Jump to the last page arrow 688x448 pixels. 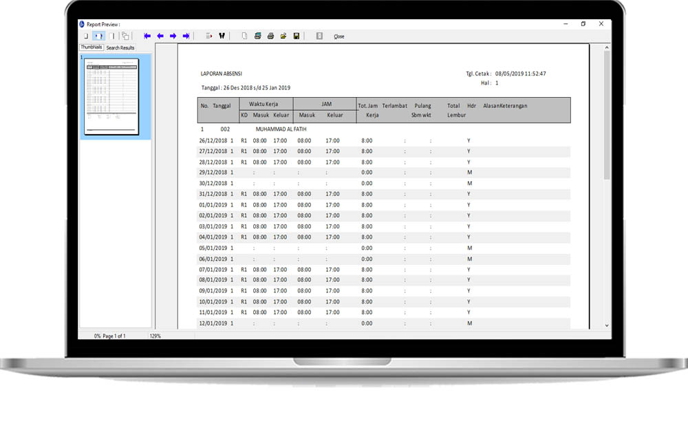click(186, 36)
